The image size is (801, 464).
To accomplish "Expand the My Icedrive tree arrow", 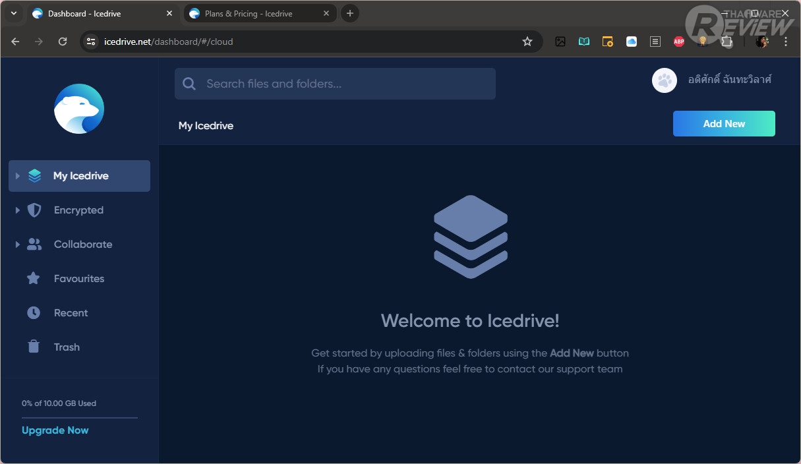I will 18,176.
